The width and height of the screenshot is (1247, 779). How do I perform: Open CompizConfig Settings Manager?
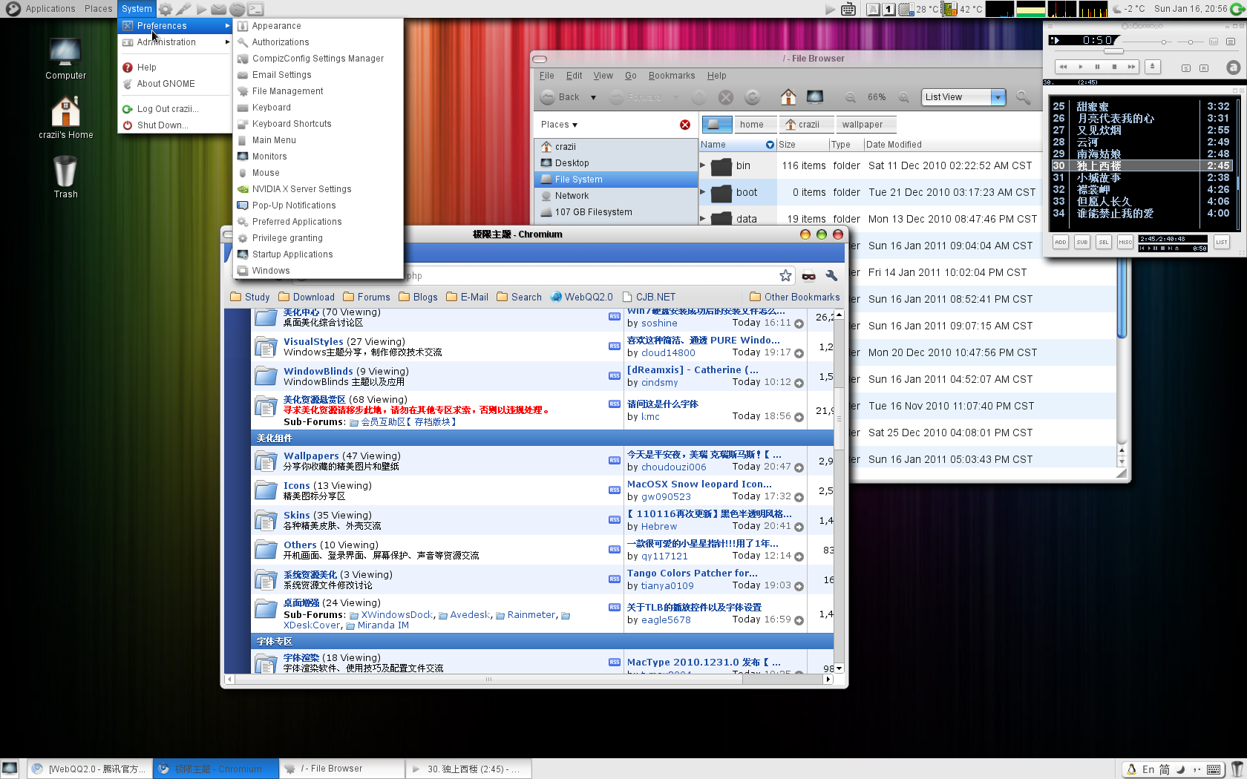coord(318,59)
